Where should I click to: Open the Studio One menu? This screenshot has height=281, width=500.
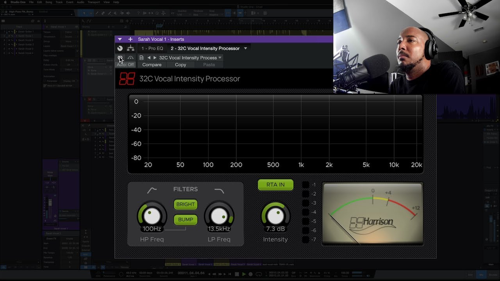(18, 2)
